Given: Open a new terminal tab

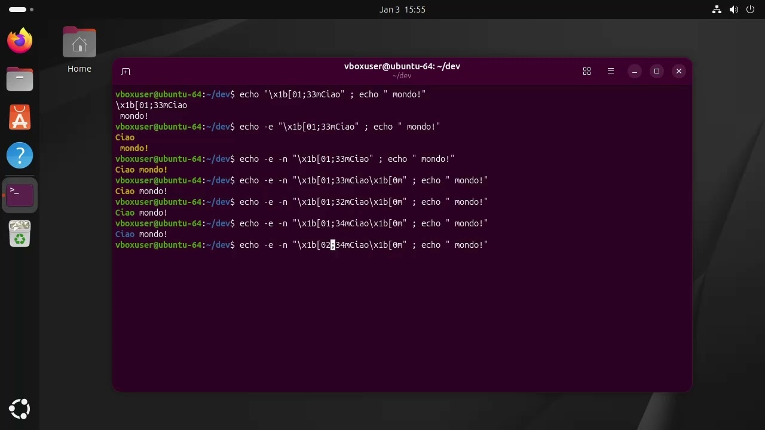Looking at the screenshot, I should pyautogui.click(x=126, y=71).
